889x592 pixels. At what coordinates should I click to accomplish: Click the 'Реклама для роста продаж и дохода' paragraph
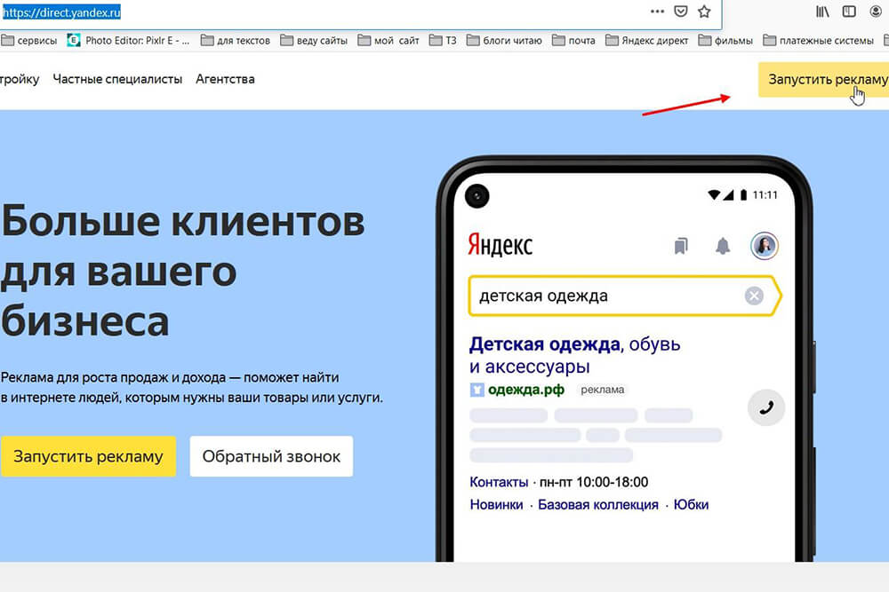(x=192, y=388)
